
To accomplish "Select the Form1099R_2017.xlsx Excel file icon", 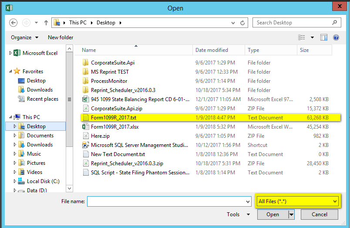I will coord(86,126).
